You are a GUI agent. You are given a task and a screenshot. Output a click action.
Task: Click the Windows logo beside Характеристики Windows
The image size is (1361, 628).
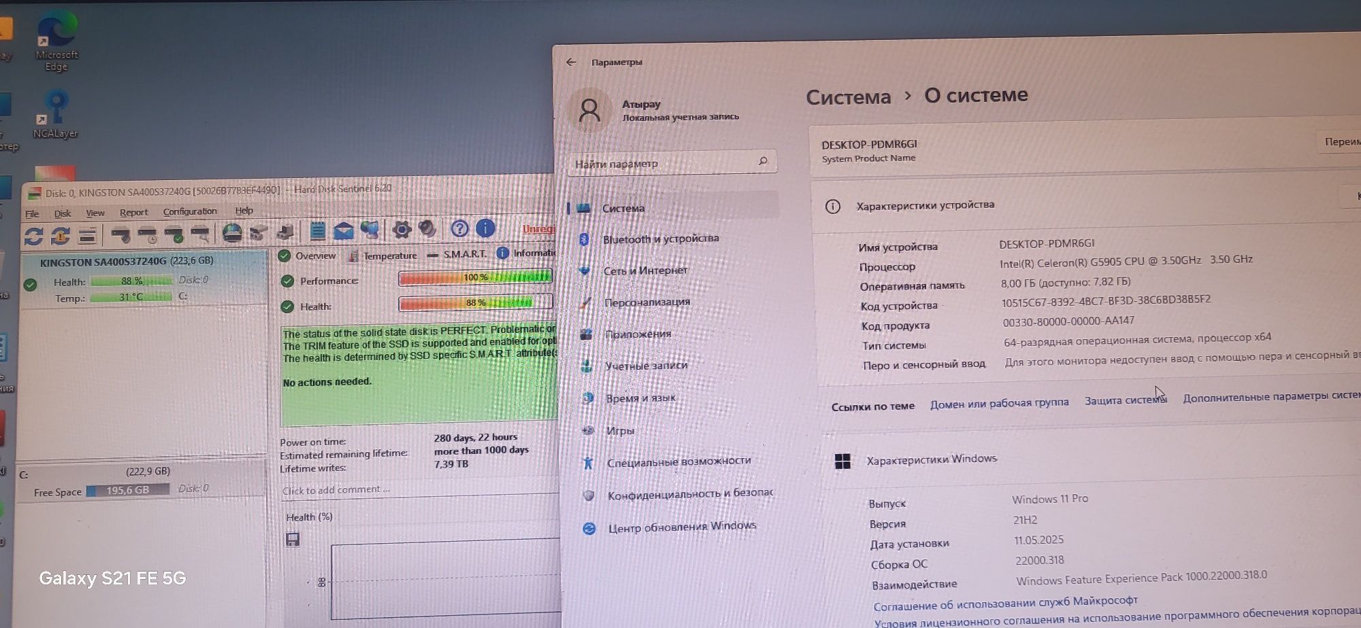(842, 461)
